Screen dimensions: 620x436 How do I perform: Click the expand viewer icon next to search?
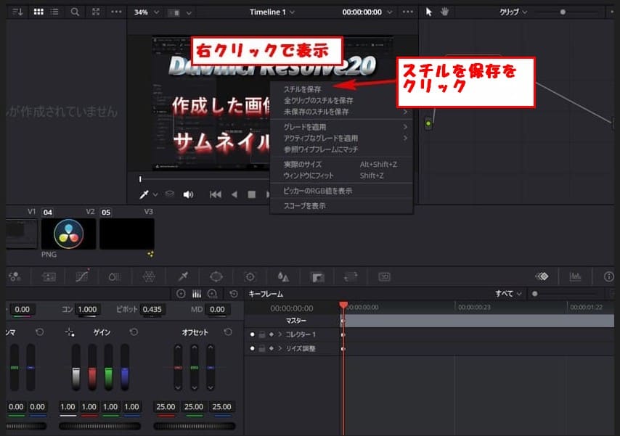[96, 12]
